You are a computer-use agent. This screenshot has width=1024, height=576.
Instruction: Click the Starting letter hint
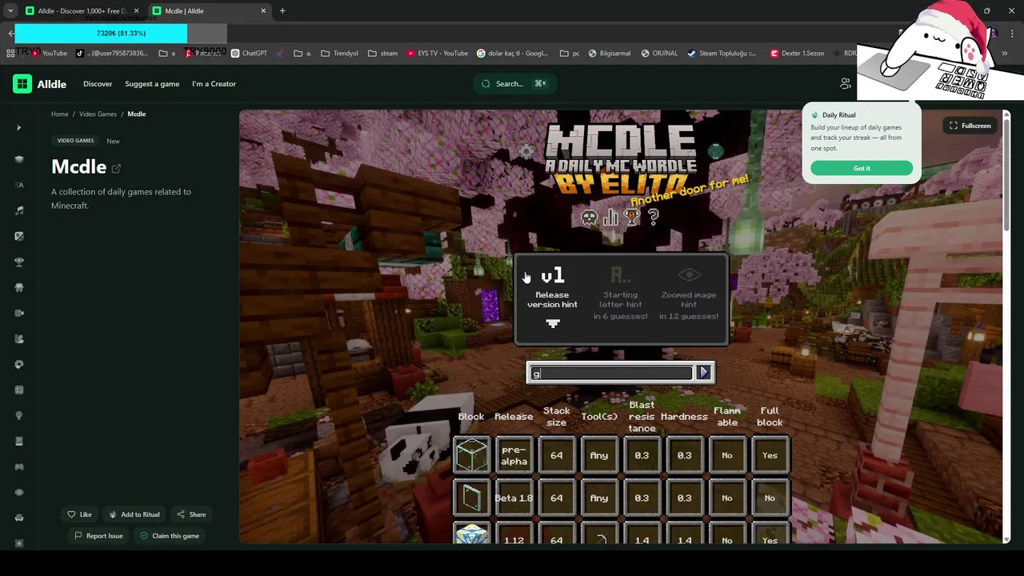[621, 294]
